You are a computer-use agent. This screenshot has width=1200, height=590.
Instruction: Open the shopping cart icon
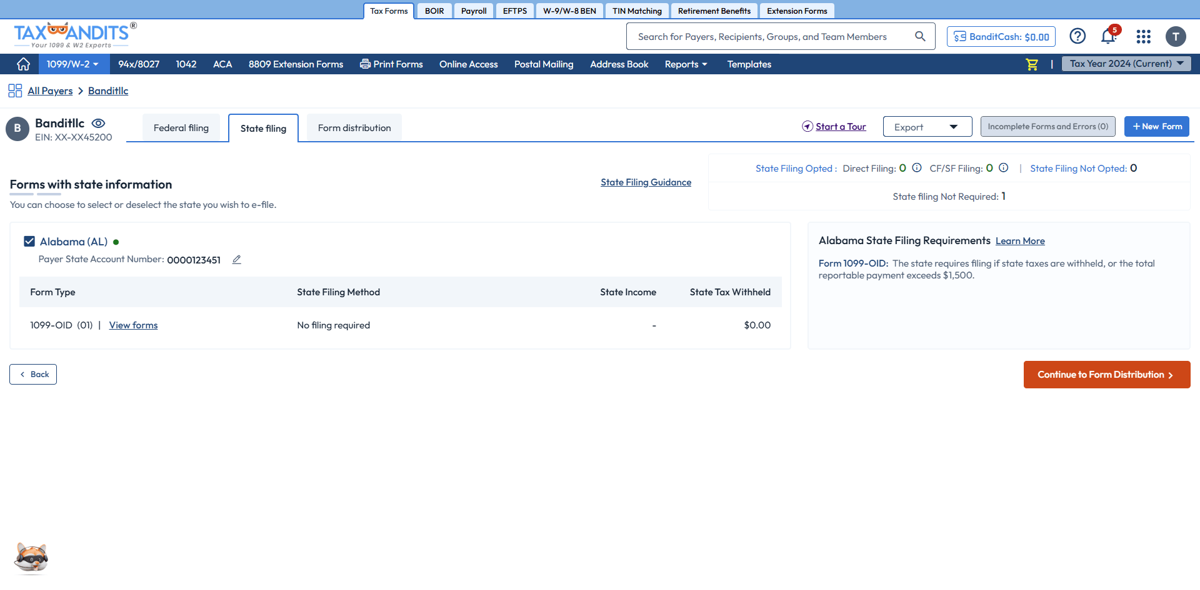coord(1032,64)
